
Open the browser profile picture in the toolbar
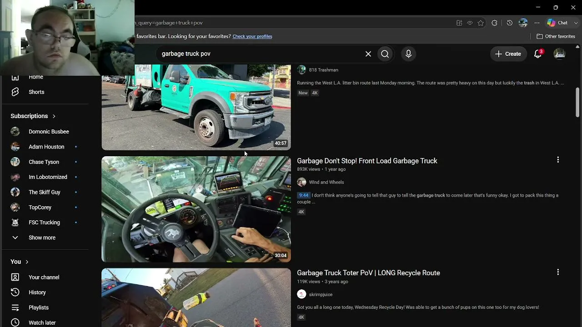coord(523,23)
